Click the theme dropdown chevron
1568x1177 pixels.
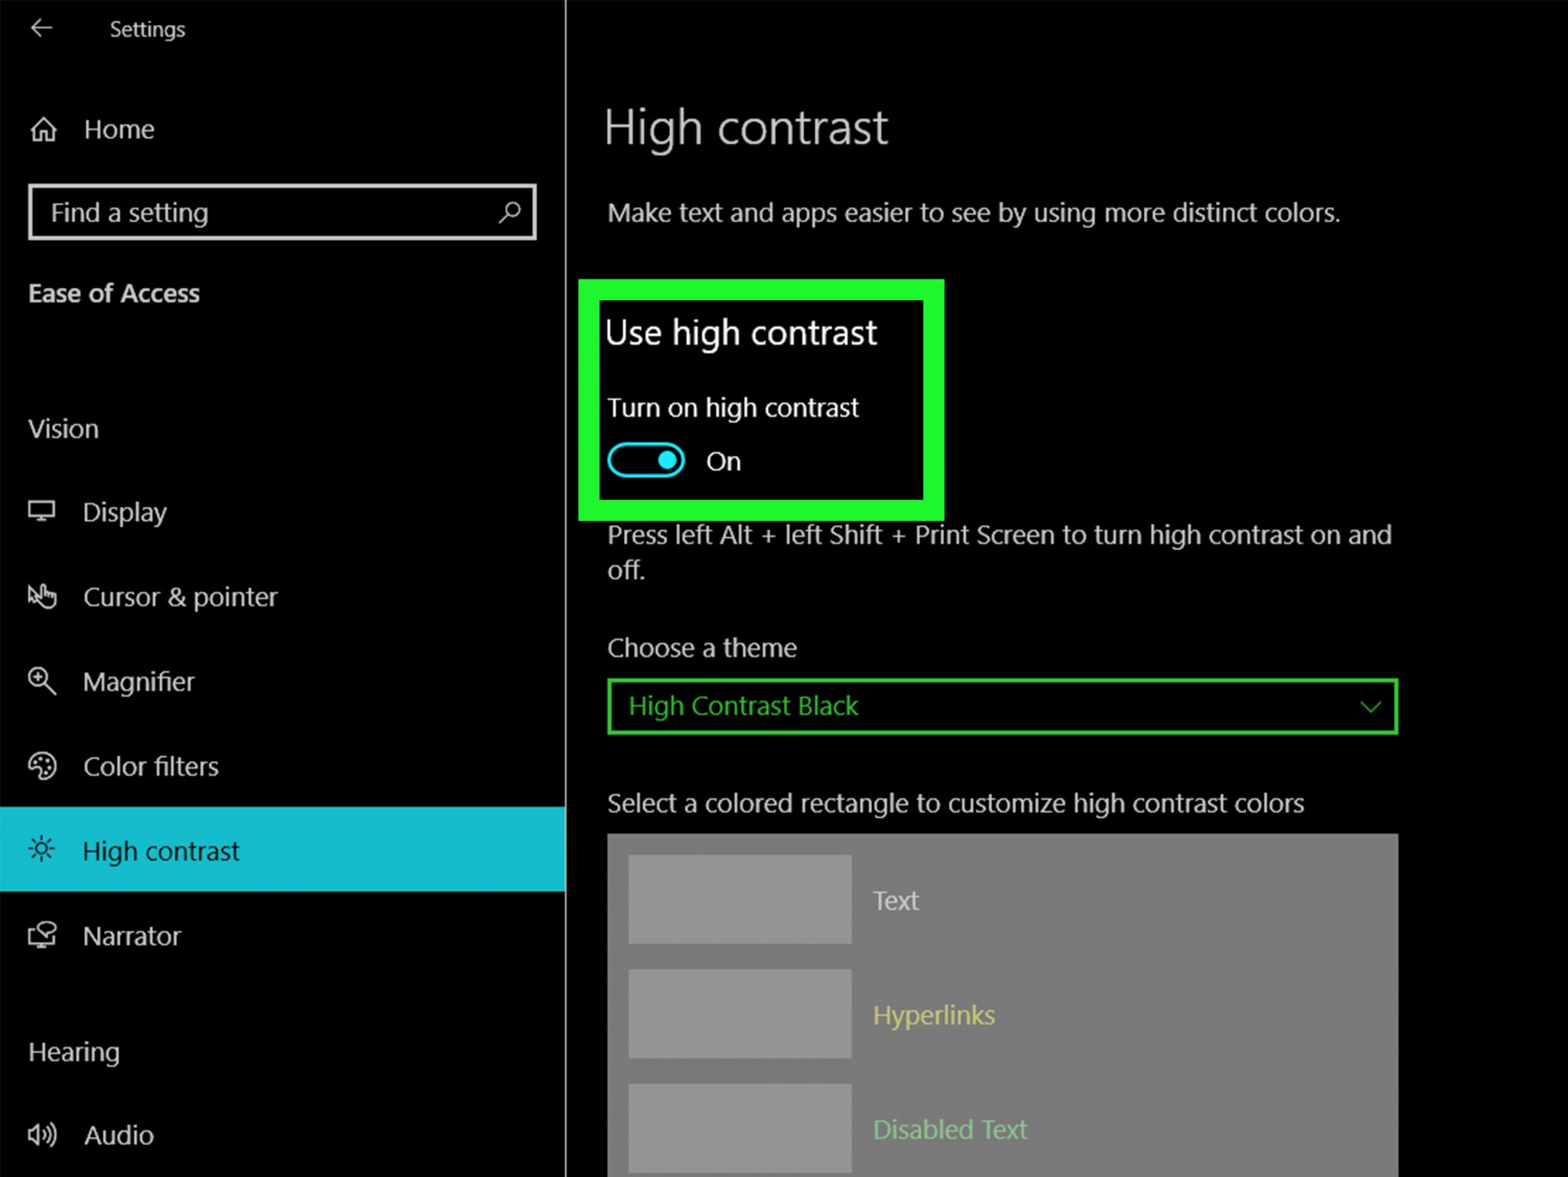click(1370, 705)
